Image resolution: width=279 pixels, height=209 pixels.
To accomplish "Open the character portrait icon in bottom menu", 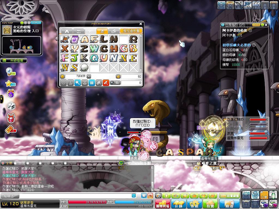I will click(166, 196).
